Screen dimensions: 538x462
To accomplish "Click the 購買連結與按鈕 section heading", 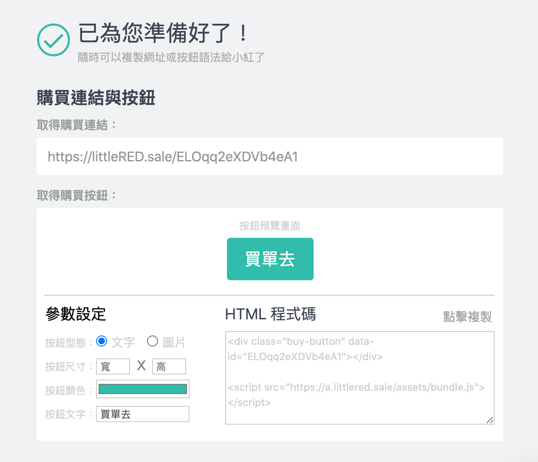I will tap(96, 97).
